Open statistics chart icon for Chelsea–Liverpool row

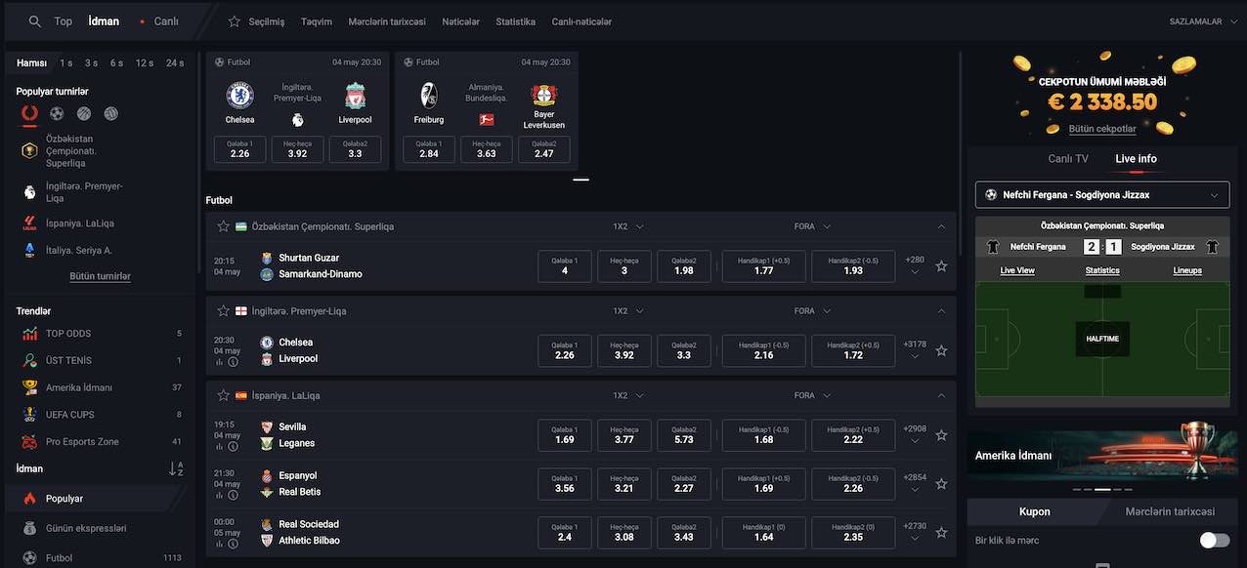[220, 362]
